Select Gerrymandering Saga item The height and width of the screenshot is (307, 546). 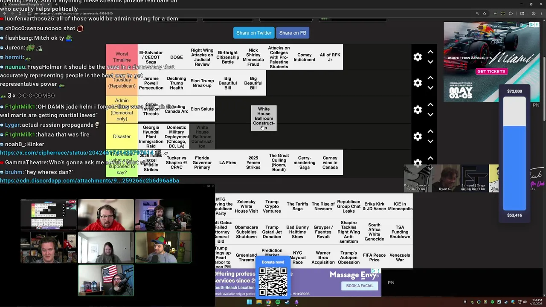click(305, 162)
